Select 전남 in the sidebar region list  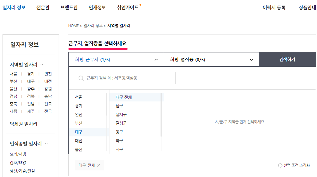click(31, 104)
